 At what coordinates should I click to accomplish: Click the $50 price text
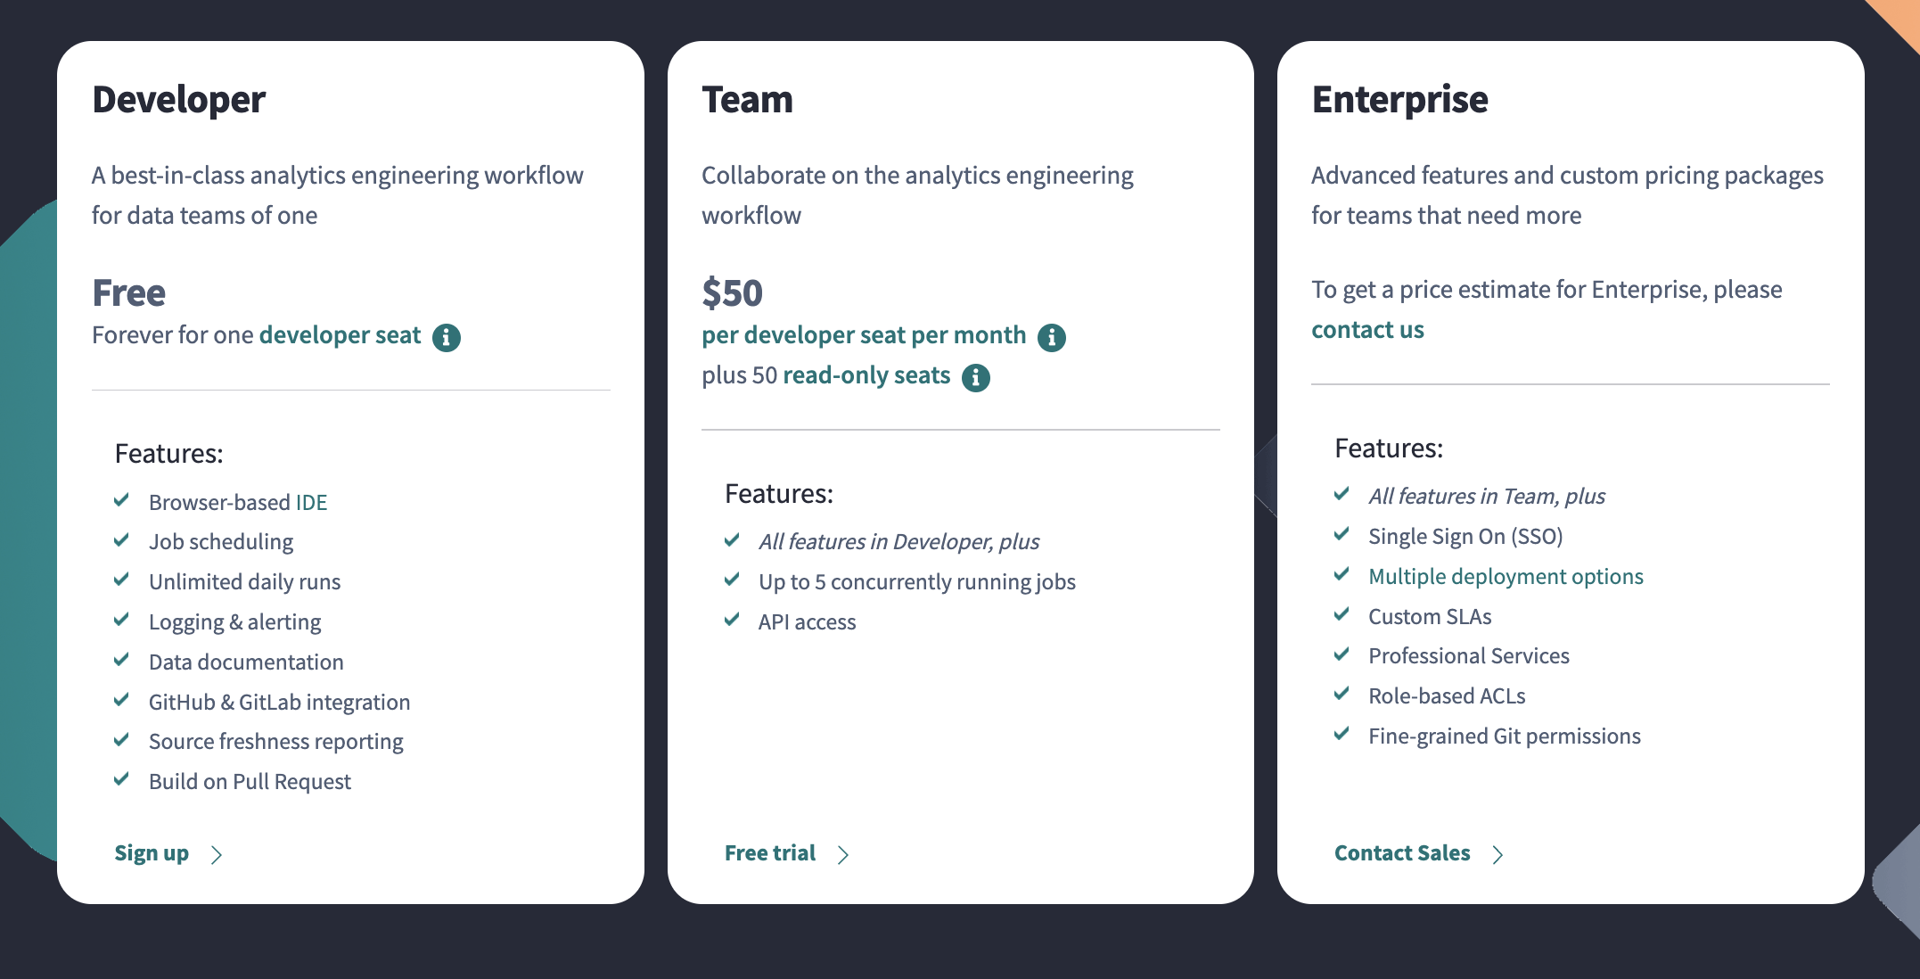tap(732, 293)
